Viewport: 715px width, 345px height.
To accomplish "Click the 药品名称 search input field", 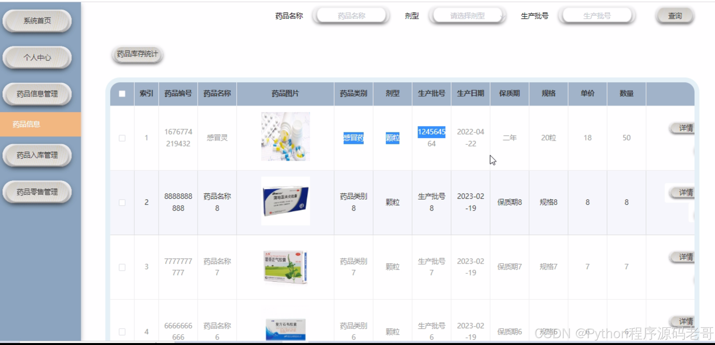I will click(x=351, y=16).
